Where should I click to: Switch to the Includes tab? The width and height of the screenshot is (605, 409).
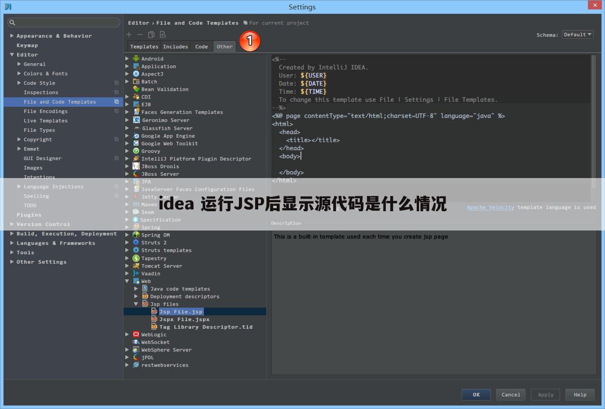176,47
